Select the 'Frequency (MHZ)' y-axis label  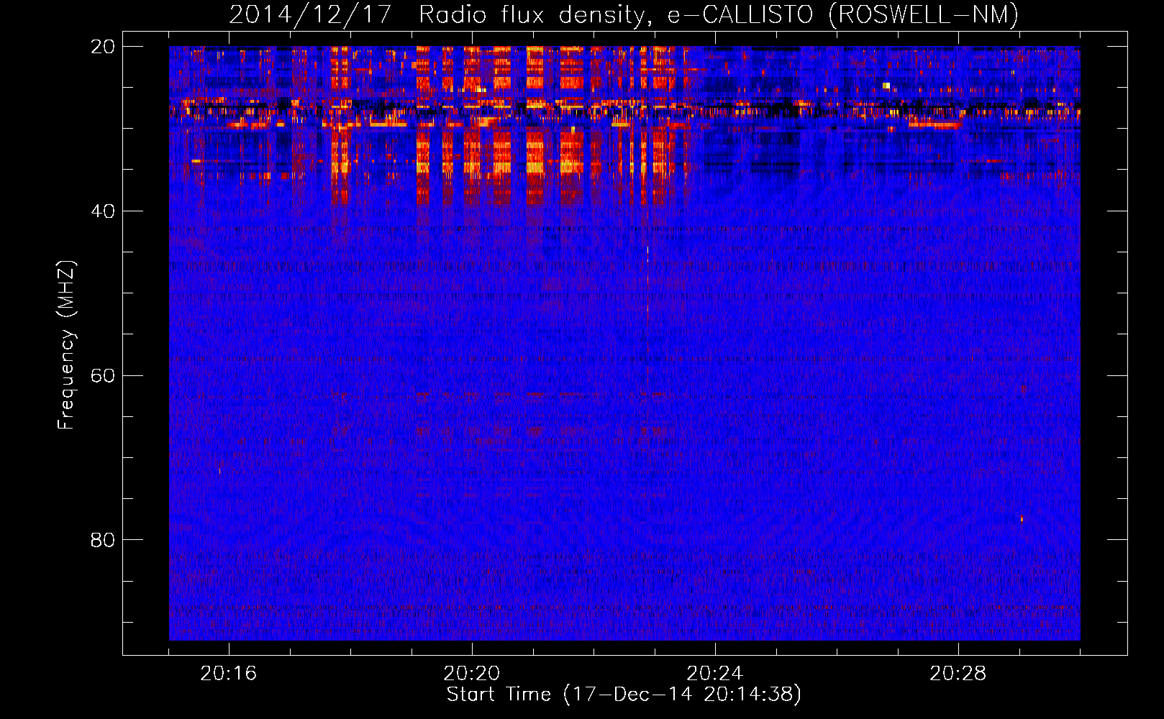tap(66, 345)
